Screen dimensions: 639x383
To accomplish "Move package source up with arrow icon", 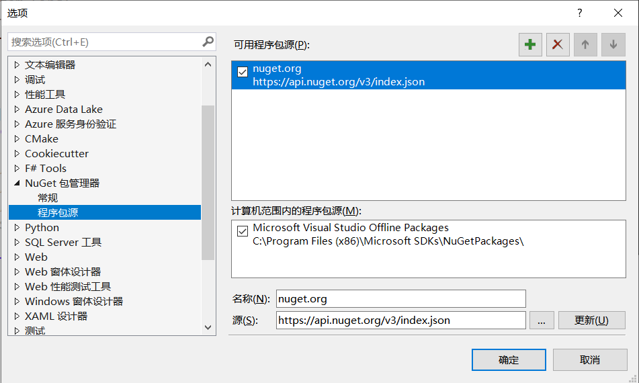I will point(585,44).
